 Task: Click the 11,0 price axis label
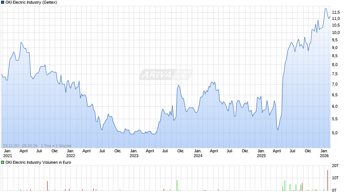click(x=336, y=18)
